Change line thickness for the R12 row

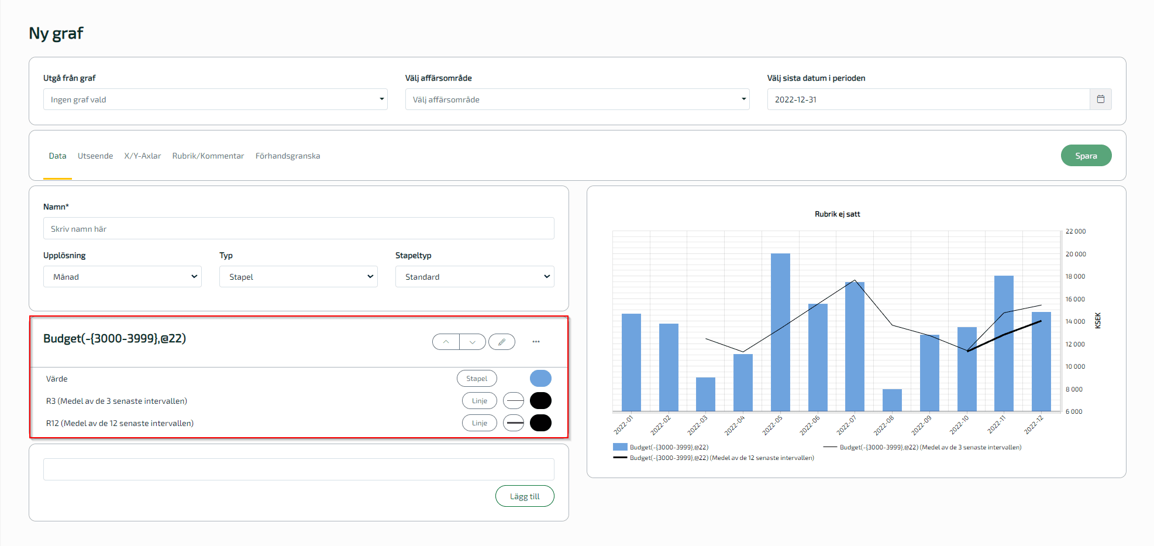coord(514,423)
